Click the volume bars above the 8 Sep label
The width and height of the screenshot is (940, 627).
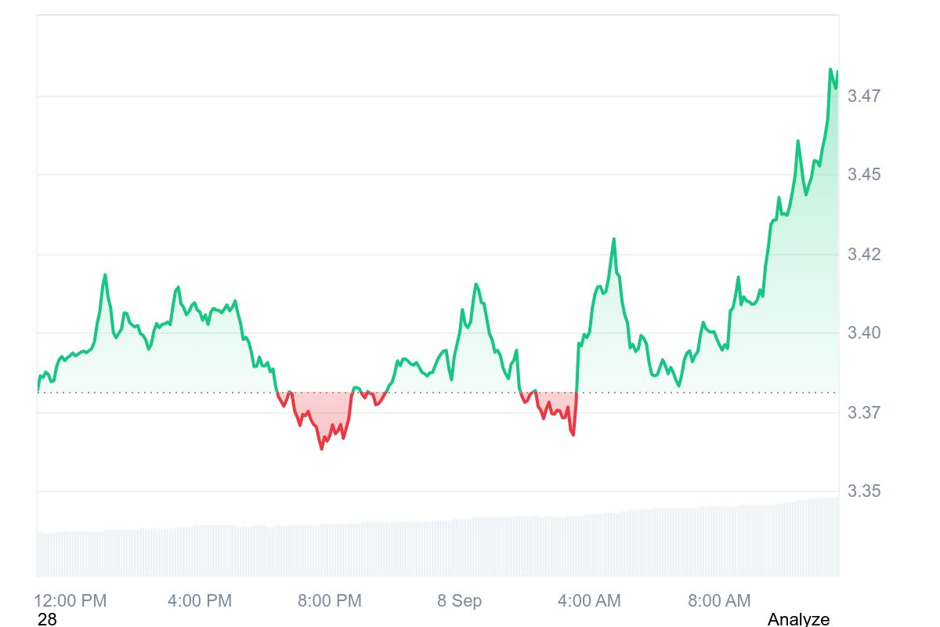[460, 547]
